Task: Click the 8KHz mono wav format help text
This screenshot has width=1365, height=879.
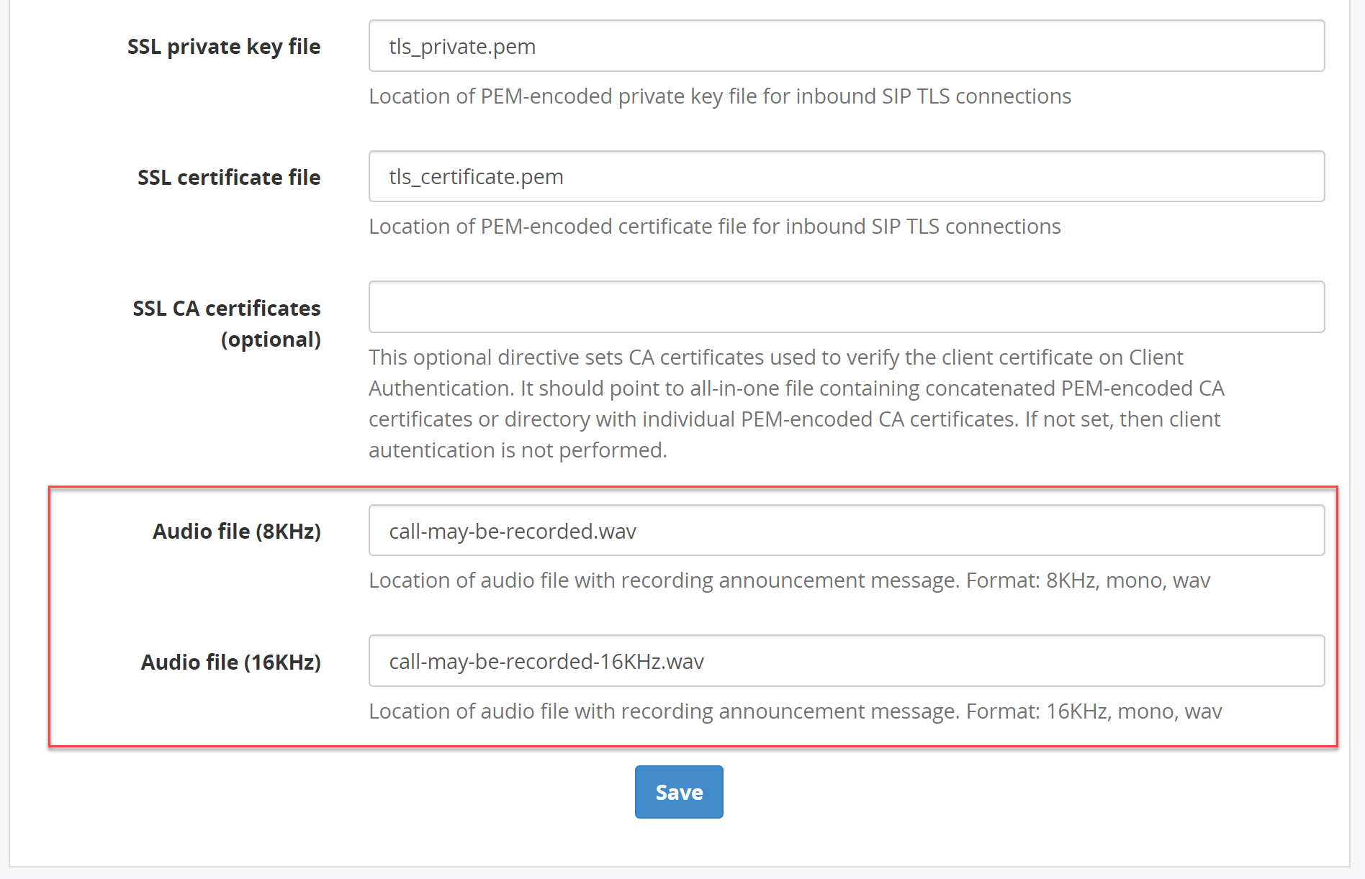Action: tap(790, 580)
